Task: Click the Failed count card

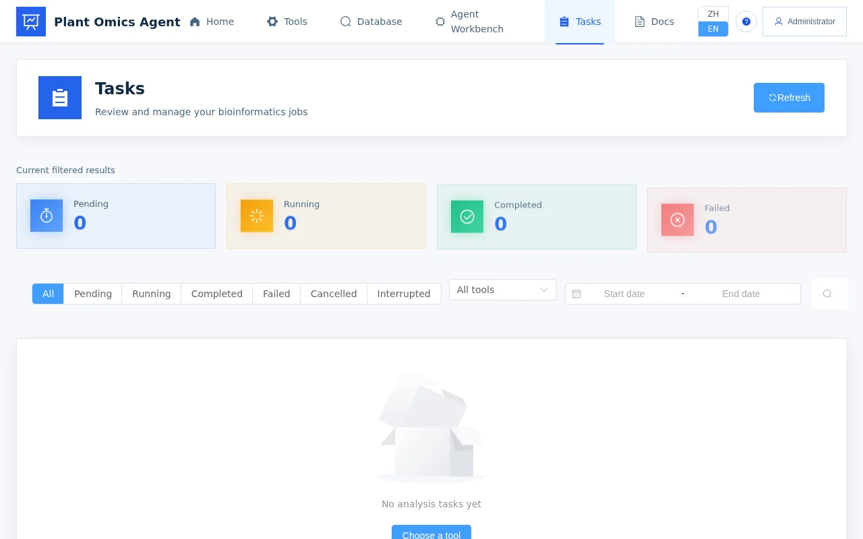Action: click(747, 220)
